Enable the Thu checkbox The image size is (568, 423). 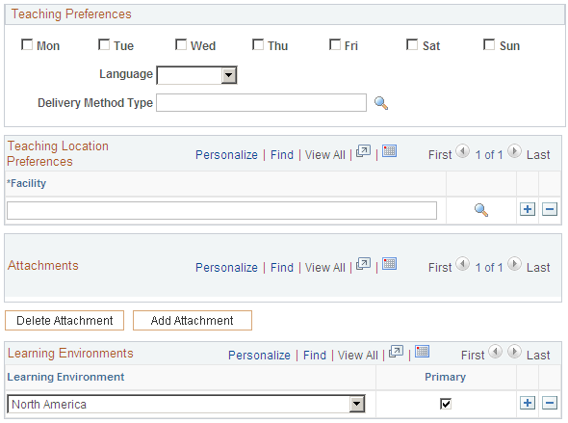258,44
